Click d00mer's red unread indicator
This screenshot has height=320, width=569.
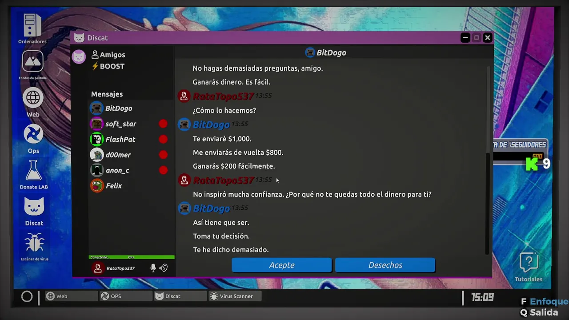point(163,155)
